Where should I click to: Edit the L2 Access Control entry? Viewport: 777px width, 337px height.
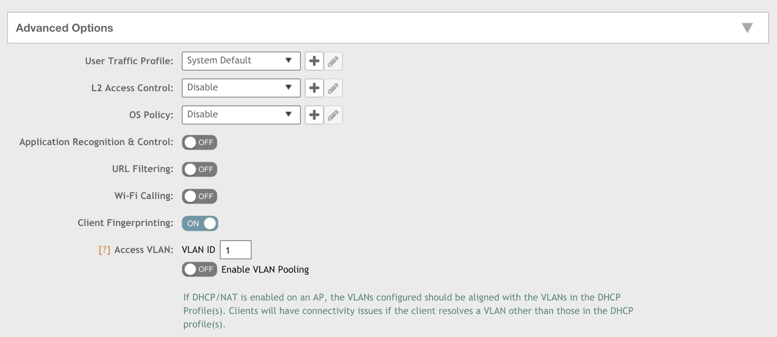(333, 88)
